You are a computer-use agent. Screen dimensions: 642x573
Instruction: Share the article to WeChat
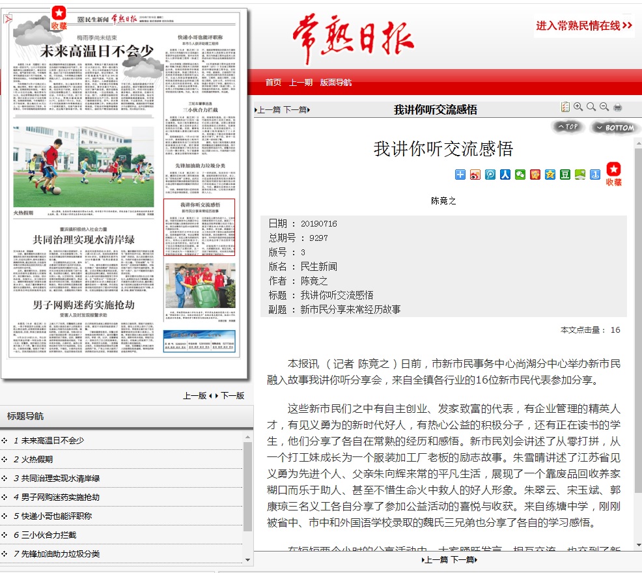point(520,175)
